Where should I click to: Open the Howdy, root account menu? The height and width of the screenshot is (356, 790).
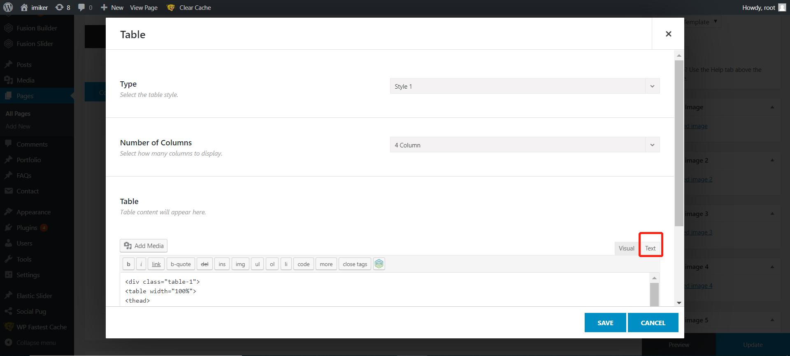[764, 7]
